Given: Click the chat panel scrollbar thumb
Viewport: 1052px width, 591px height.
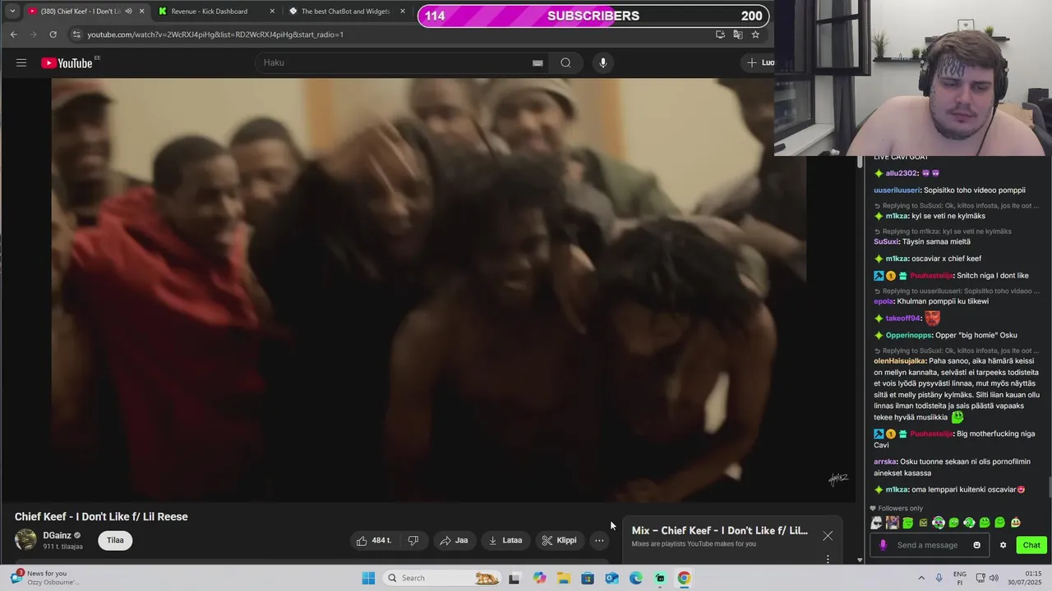Looking at the screenshot, I should coord(1049,488).
